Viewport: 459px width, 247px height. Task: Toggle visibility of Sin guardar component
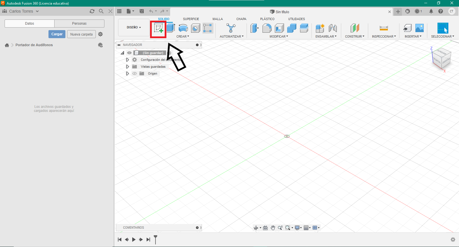129,53
